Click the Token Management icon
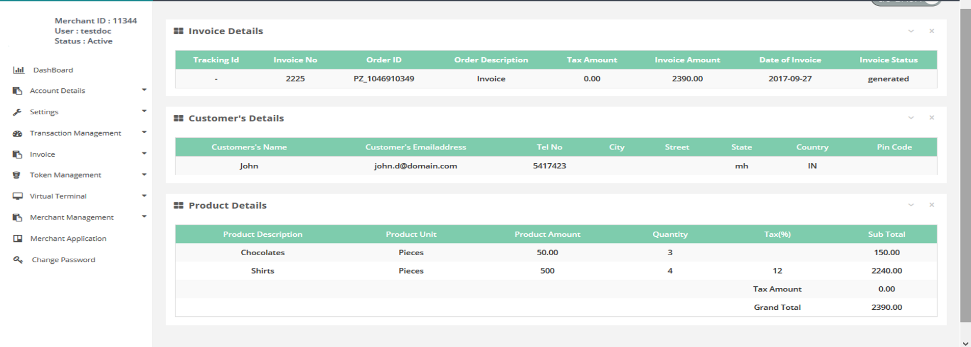Viewport: 971px width, 347px height. (17, 175)
